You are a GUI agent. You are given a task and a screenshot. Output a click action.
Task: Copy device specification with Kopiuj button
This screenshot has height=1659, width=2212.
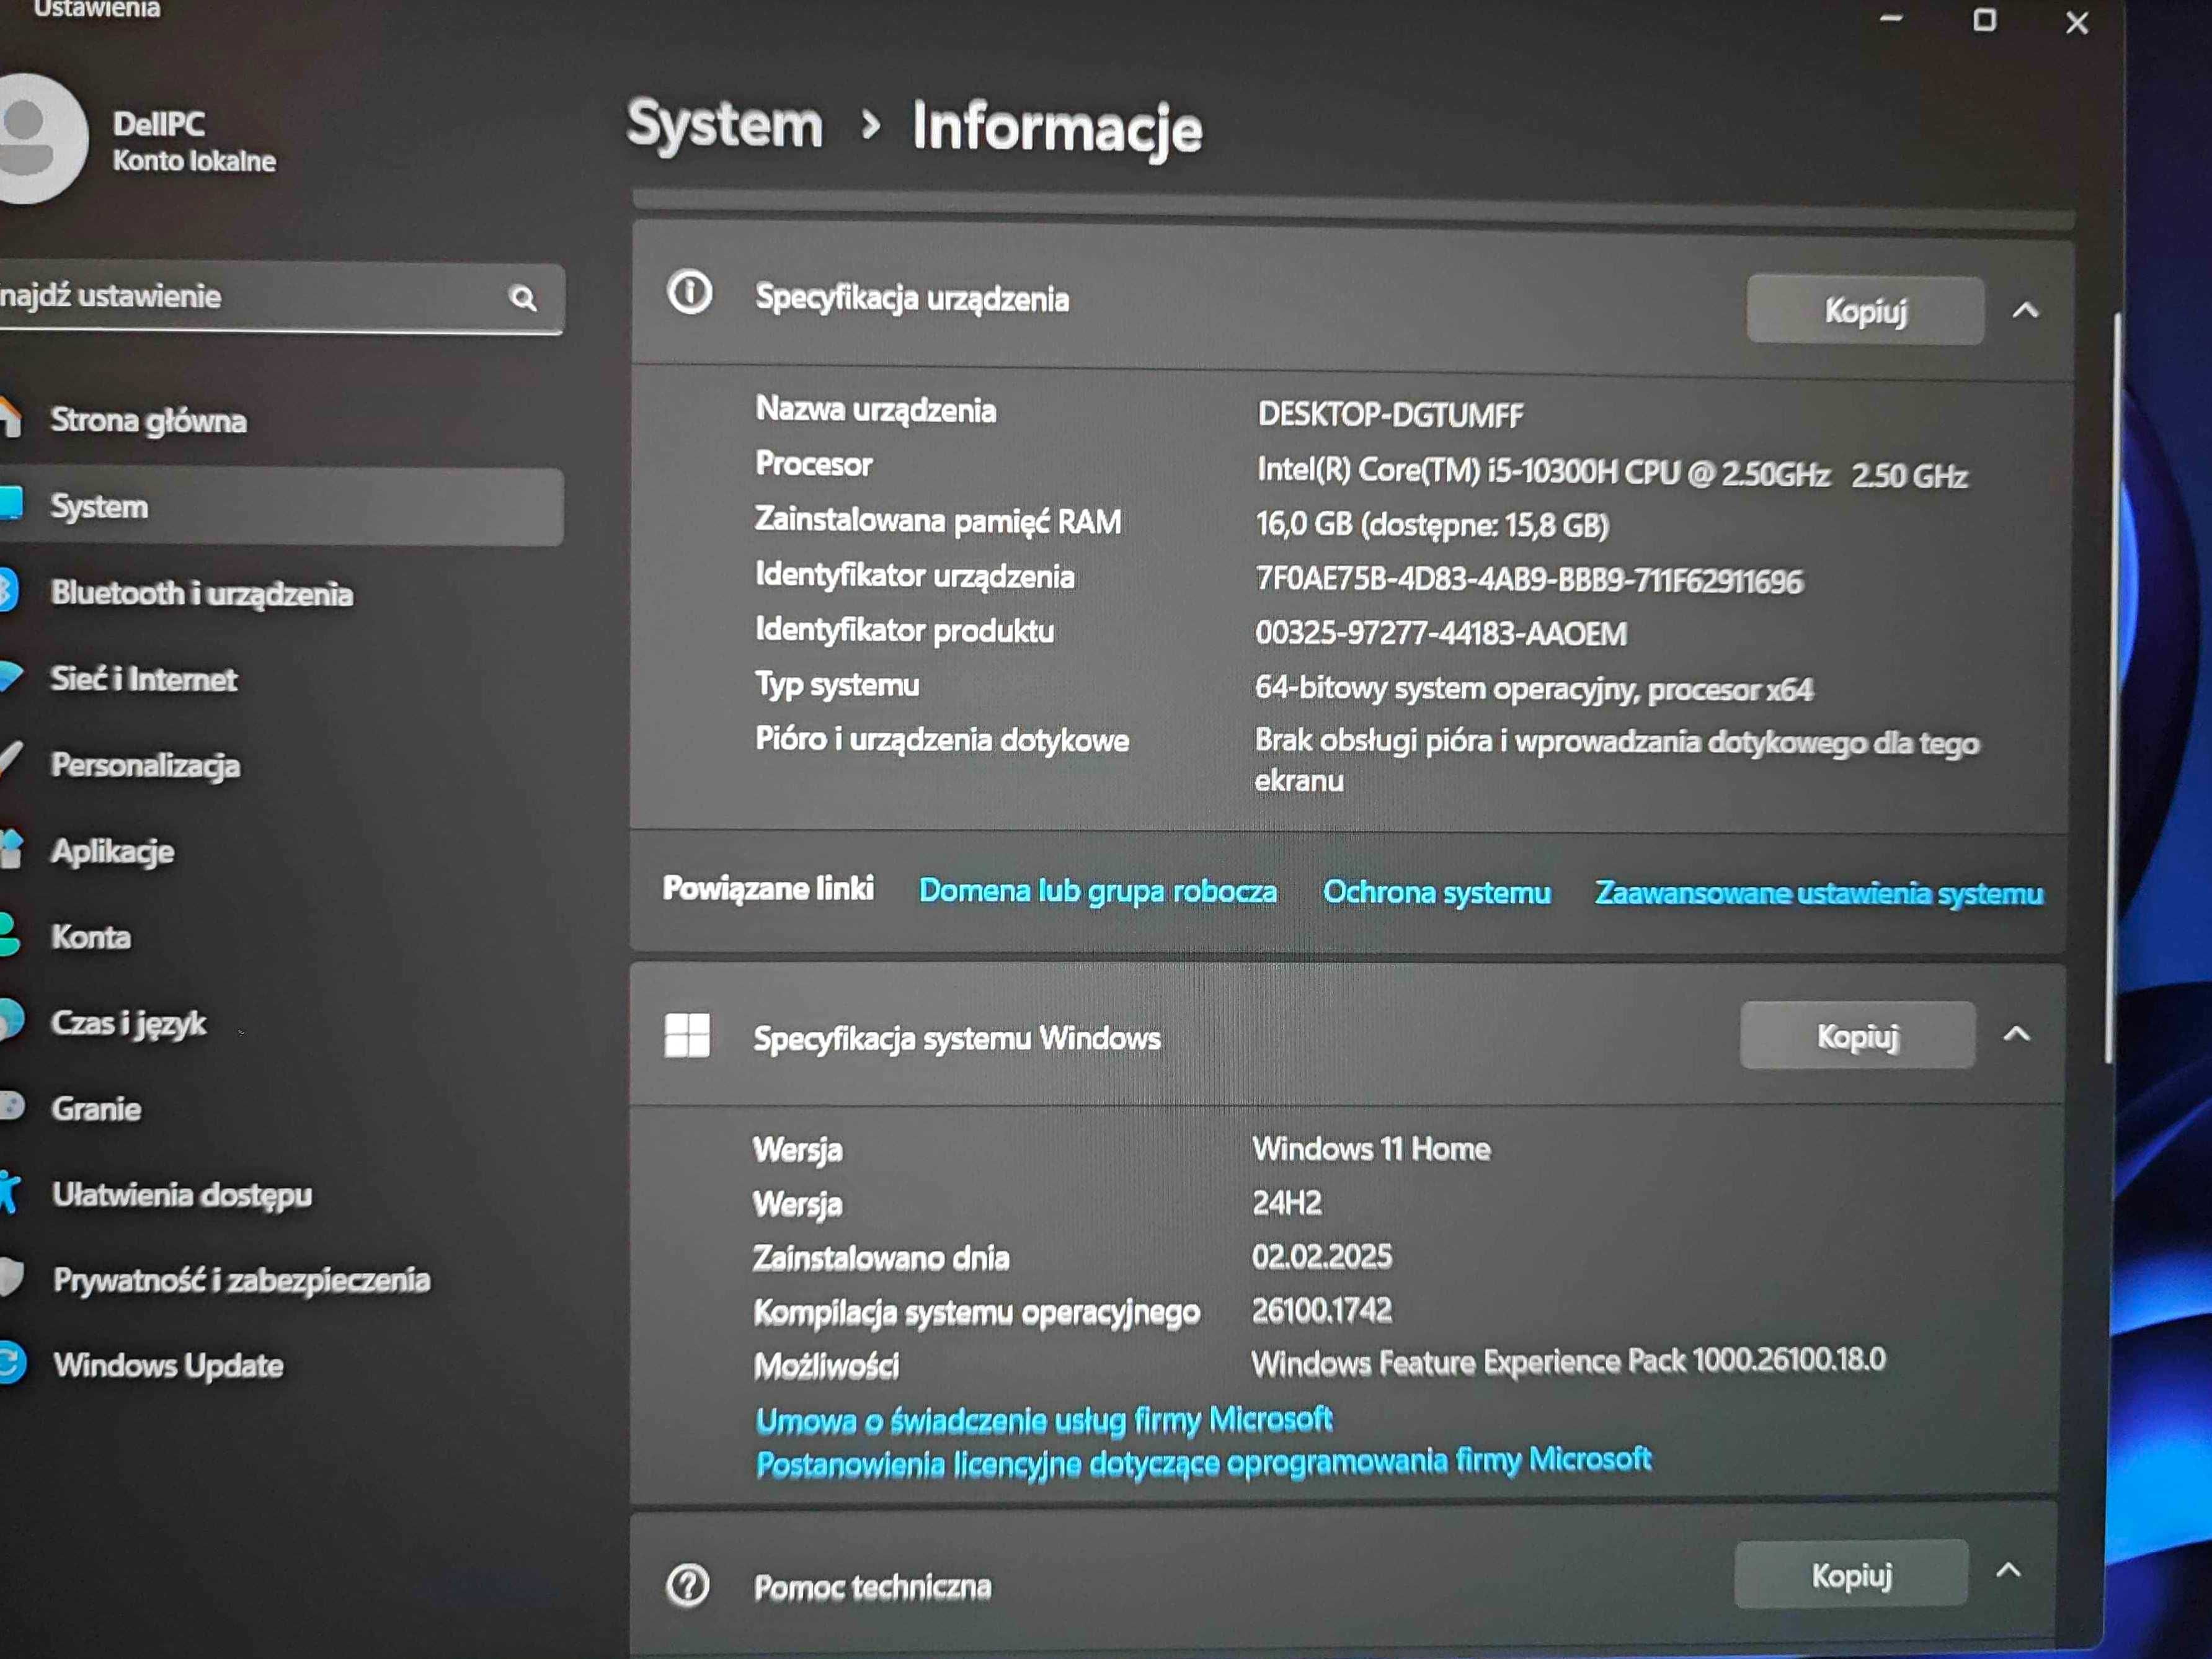(x=1865, y=311)
